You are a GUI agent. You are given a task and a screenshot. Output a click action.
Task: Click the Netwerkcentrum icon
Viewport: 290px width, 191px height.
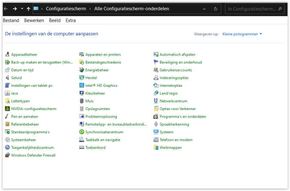click(x=156, y=101)
